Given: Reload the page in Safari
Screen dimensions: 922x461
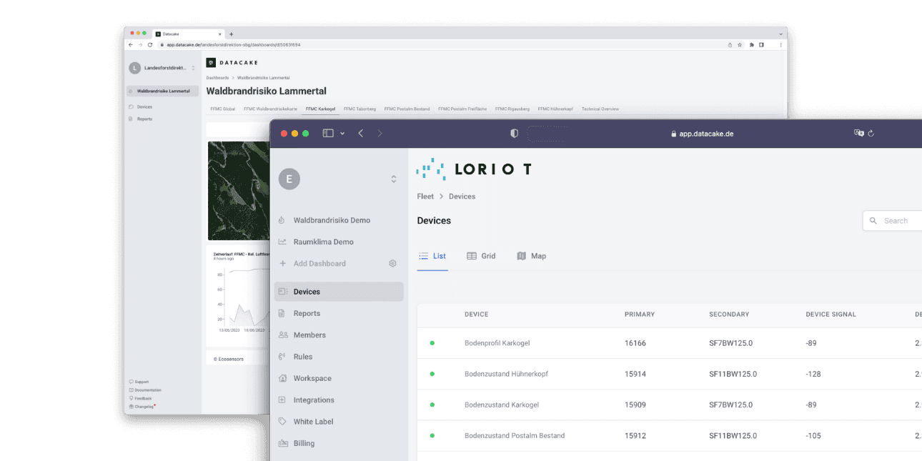Looking at the screenshot, I should pos(871,134).
